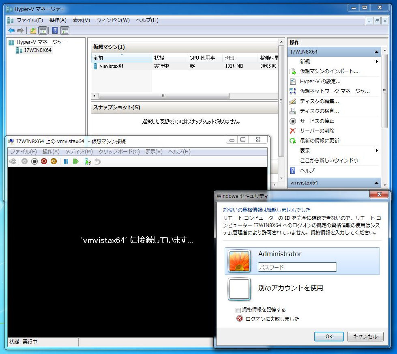Click 仮想マシンのインポート... action link

point(329,71)
